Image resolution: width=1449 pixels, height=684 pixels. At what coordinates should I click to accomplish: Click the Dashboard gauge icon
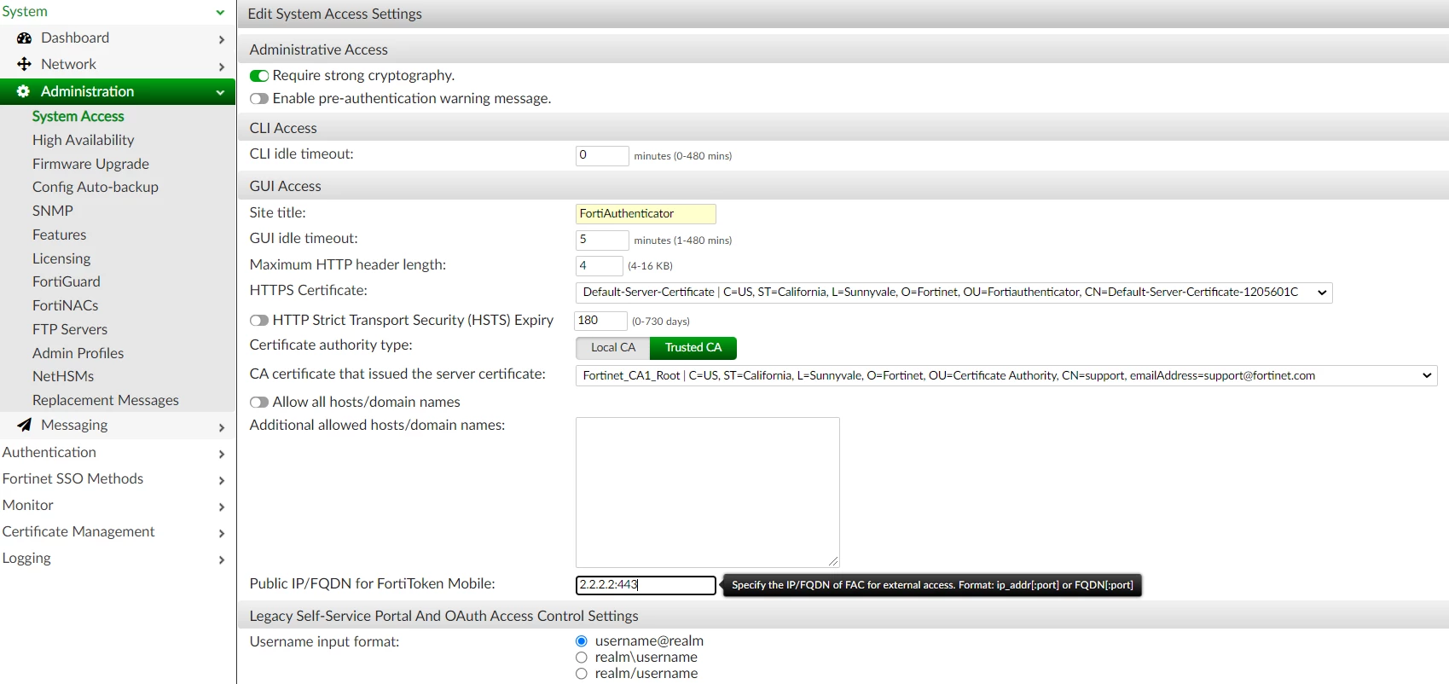click(x=25, y=38)
